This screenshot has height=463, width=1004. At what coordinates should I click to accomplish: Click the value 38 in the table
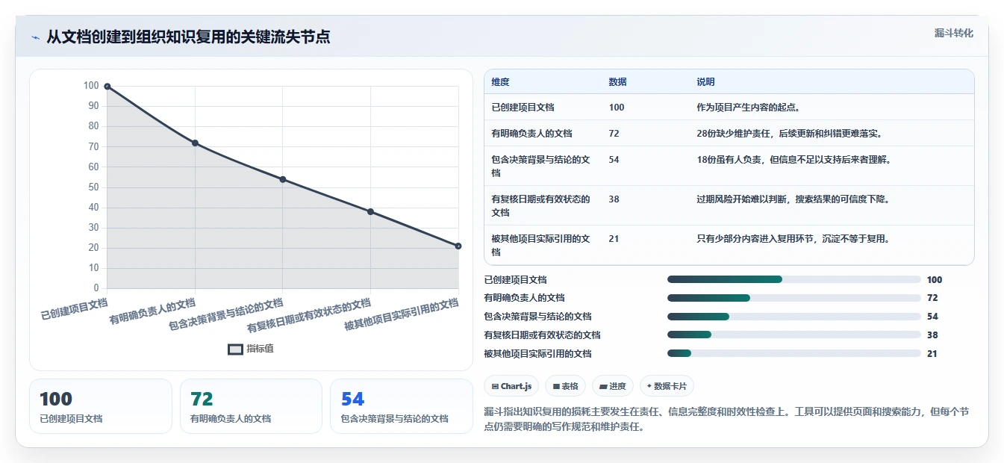click(614, 199)
